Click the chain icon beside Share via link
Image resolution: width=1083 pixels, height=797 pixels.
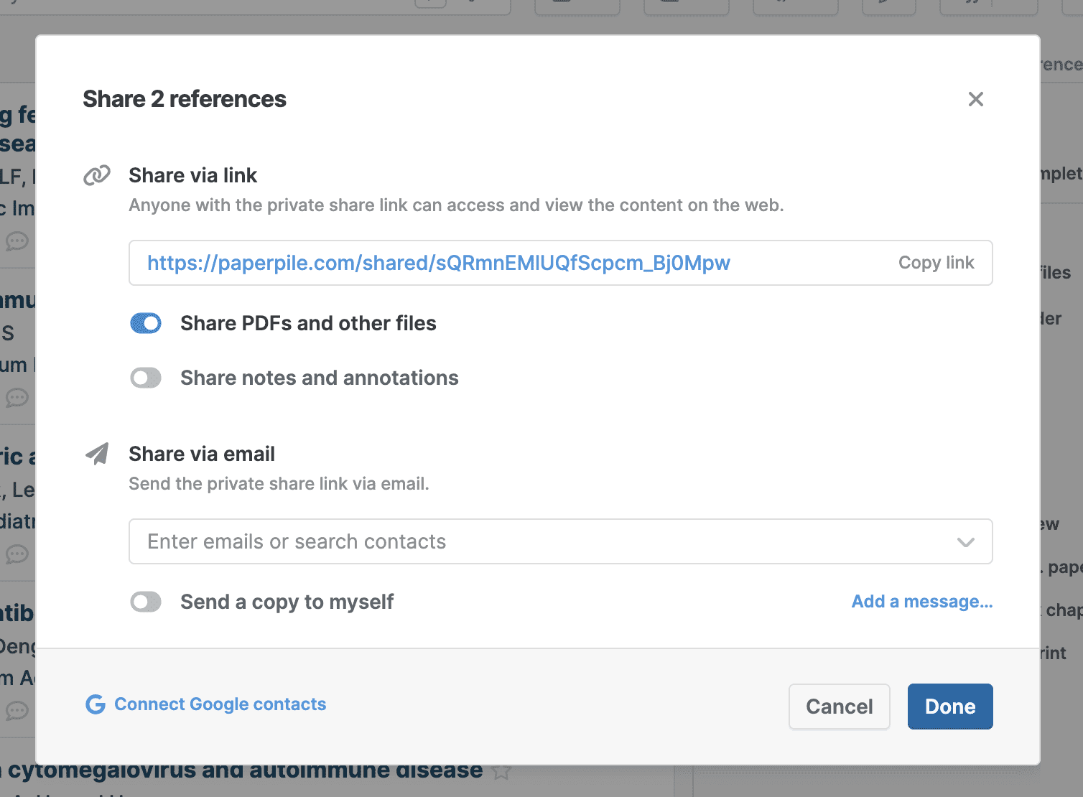97,175
